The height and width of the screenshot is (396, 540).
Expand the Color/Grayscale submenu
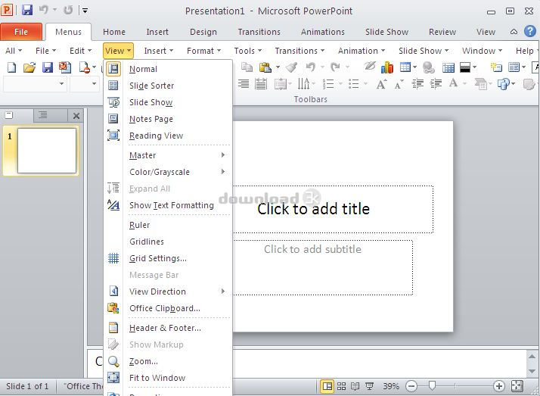tap(168, 172)
